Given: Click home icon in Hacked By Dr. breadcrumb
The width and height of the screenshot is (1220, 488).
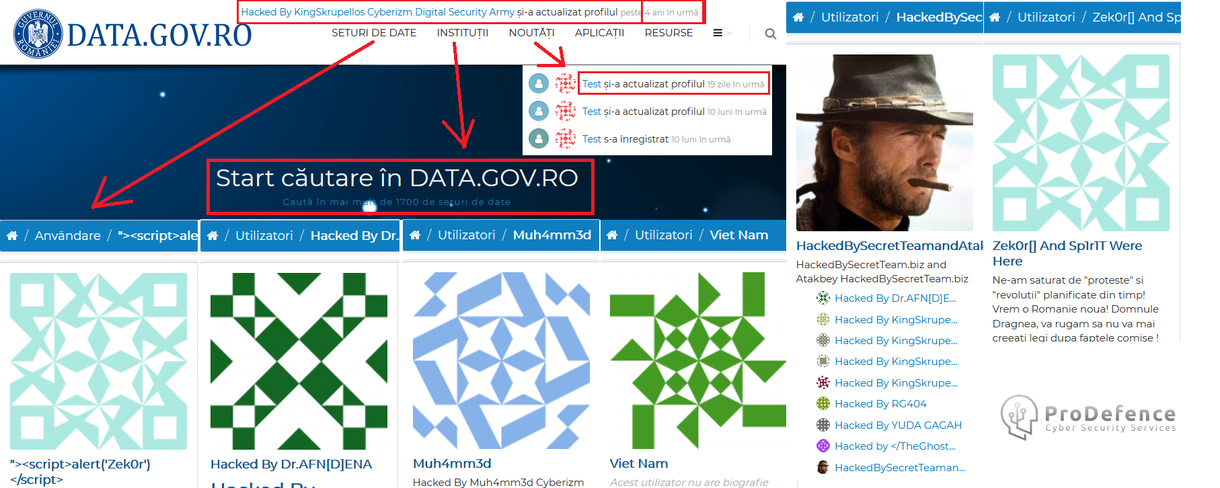Looking at the screenshot, I should pyautogui.click(x=213, y=236).
